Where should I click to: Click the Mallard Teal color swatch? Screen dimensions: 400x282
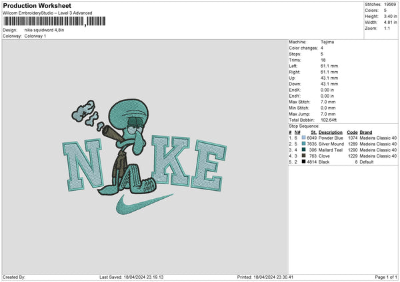[303, 150]
